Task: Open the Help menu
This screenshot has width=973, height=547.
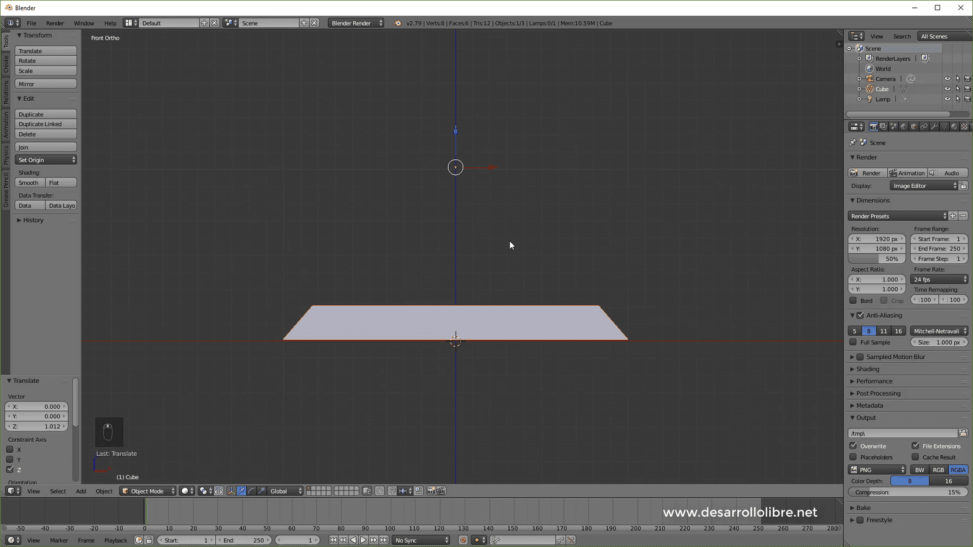Action: (110, 23)
